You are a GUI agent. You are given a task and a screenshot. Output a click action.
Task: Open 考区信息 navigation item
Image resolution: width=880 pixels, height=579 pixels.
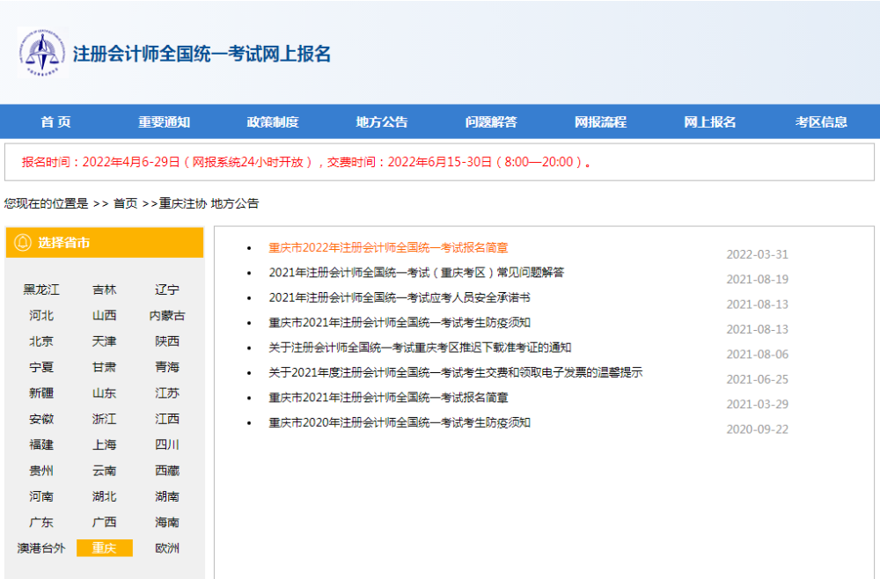(821, 122)
